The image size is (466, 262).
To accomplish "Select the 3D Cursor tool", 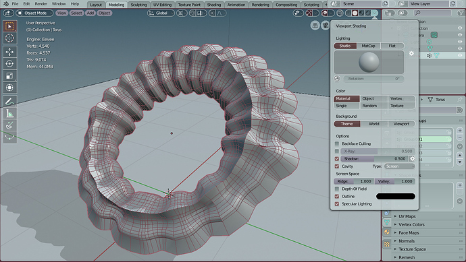I will 10,38.
